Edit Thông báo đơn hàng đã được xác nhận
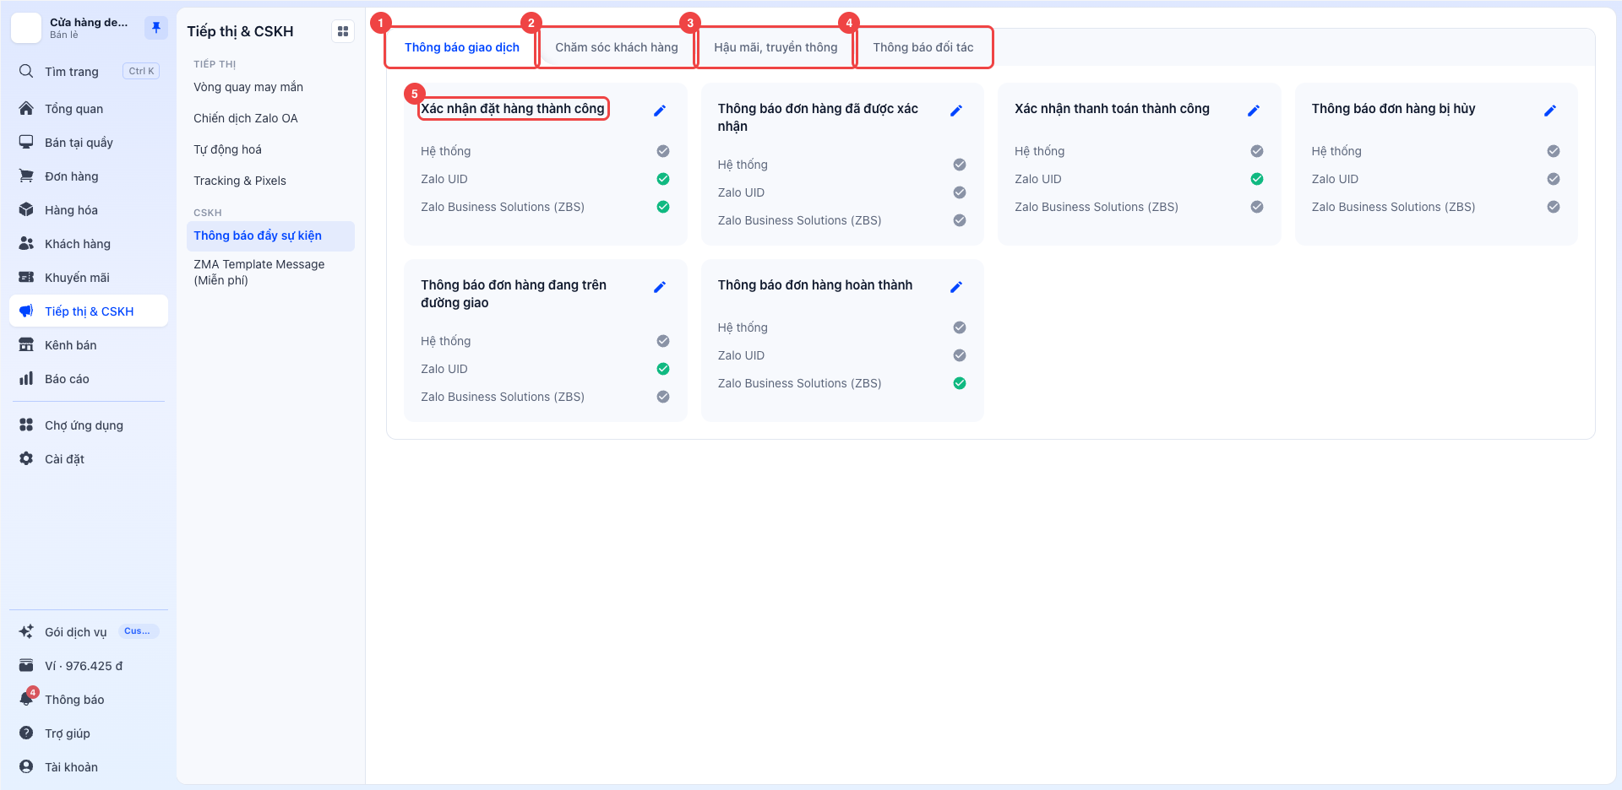 tap(956, 111)
